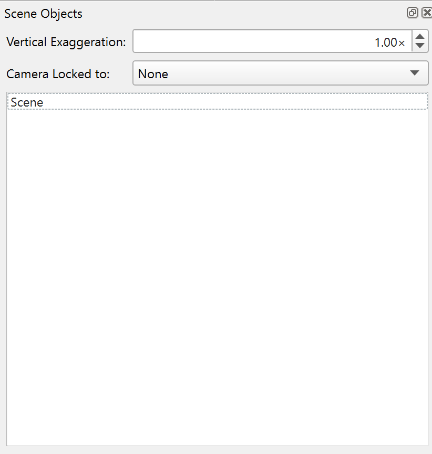Focus the dotted Scene row
The image size is (432, 454).
[217, 102]
